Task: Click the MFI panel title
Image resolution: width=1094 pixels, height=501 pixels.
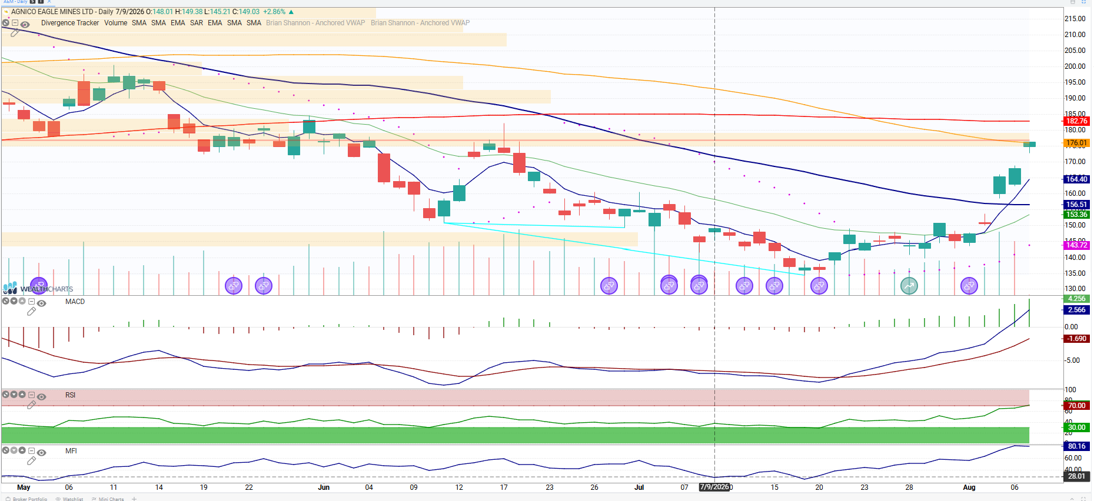Action: (71, 451)
